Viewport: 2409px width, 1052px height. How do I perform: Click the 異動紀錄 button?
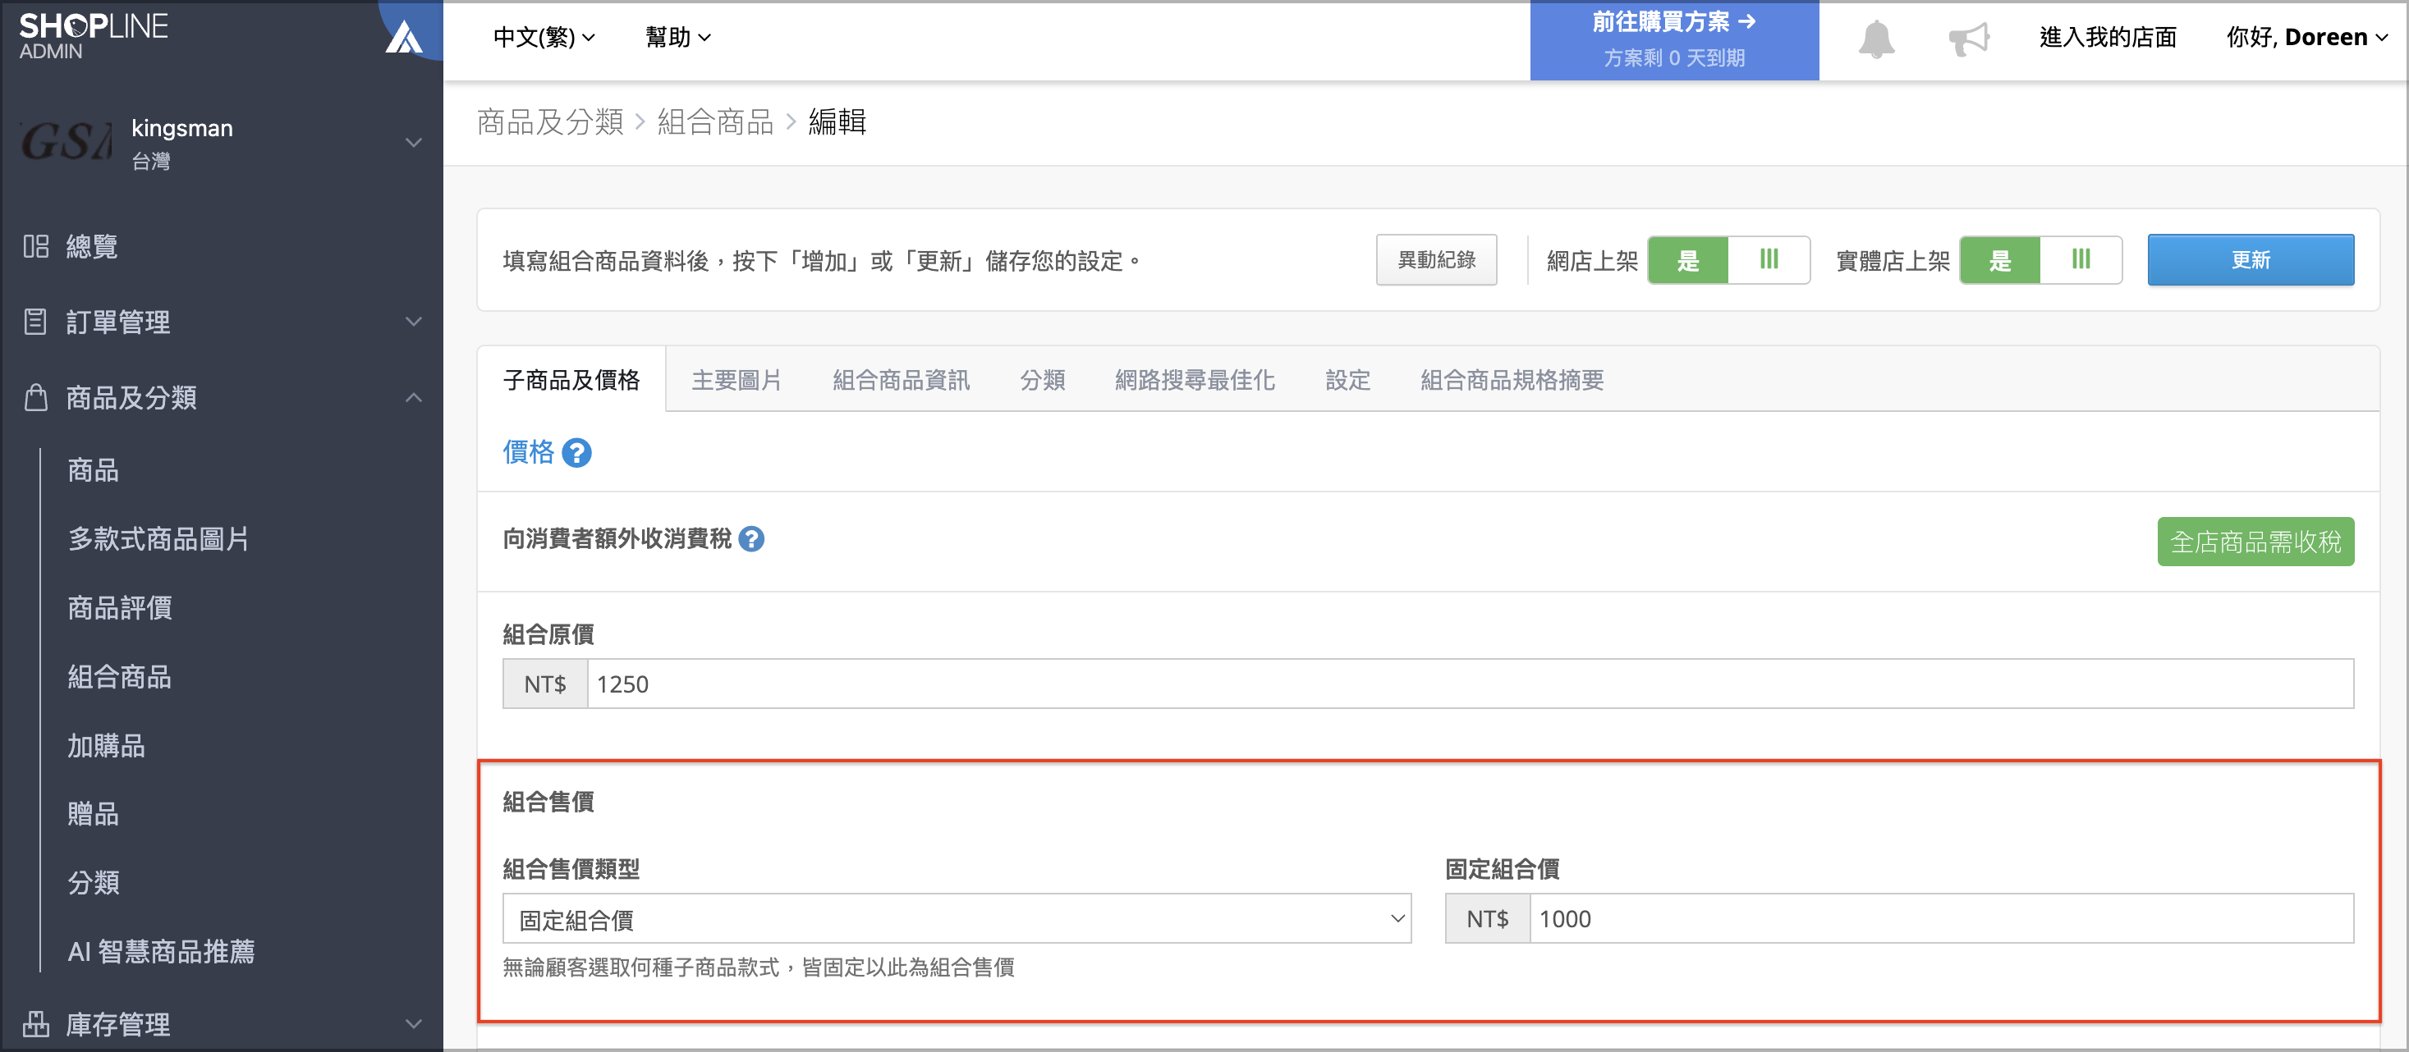[1436, 260]
